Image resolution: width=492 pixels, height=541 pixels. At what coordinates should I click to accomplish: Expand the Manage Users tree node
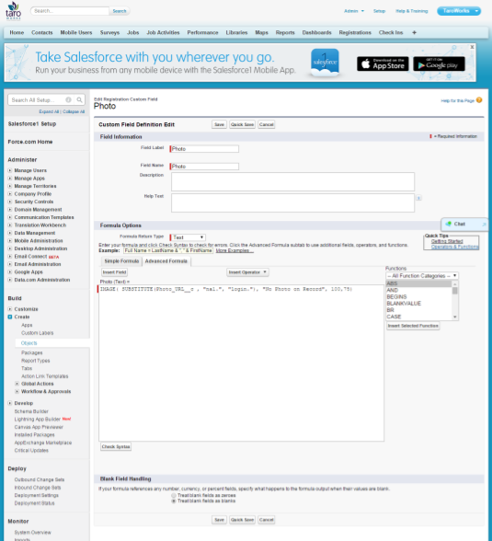click(x=10, y=170)
